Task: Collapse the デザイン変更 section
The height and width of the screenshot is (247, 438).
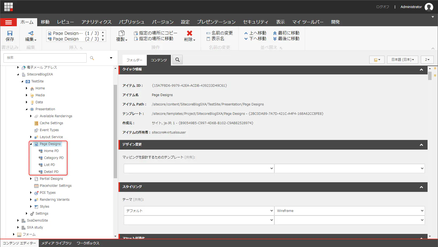Action: pos(421,145)
